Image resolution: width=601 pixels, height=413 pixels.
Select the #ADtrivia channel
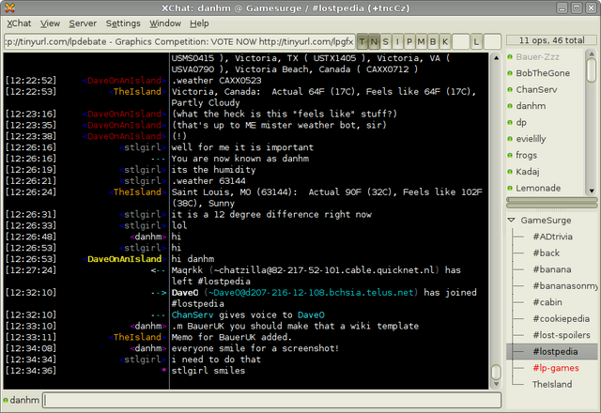point(552,237)
